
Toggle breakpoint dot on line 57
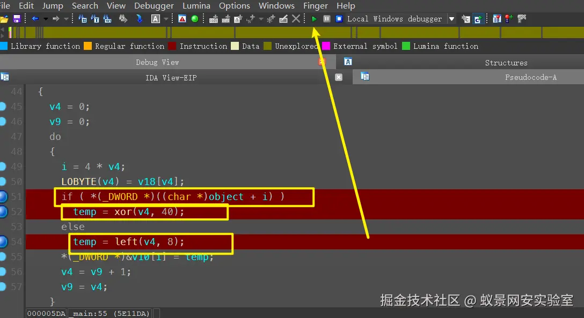[3, 286]
